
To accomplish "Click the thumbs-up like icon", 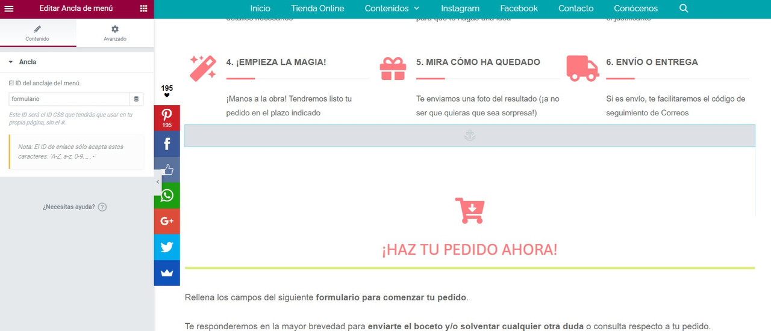I will click(x=167, y=169).
